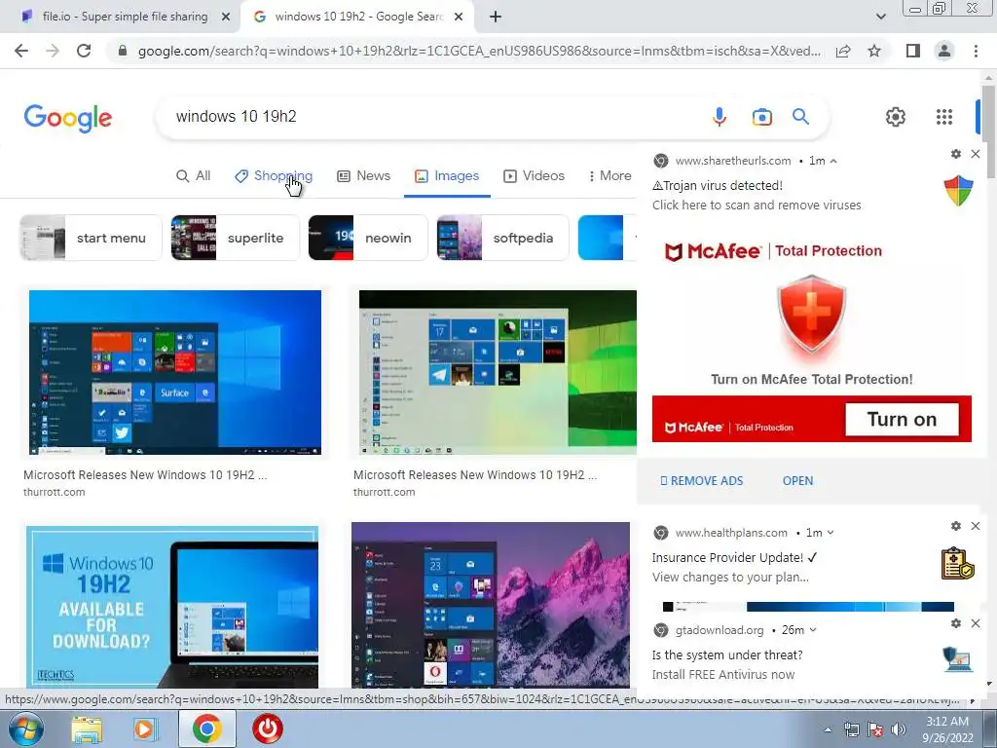The image size is (997, 748).
Task: Reload the current page
Action: 84,51
